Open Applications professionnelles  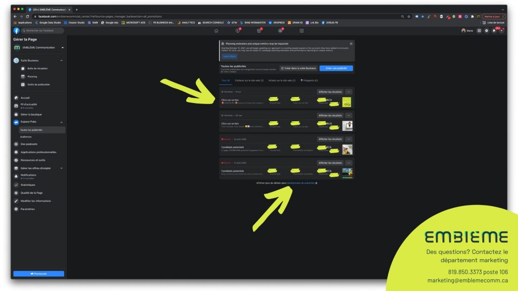(38, 152)
